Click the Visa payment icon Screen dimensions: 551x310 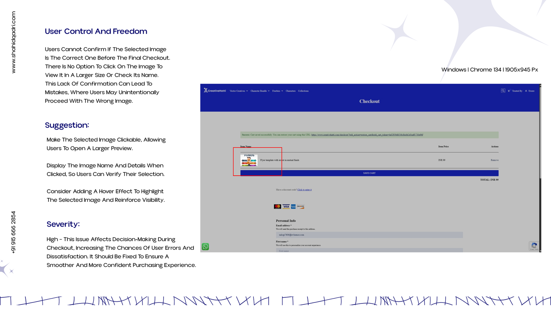pyautogui.click(x=286, y=207)
